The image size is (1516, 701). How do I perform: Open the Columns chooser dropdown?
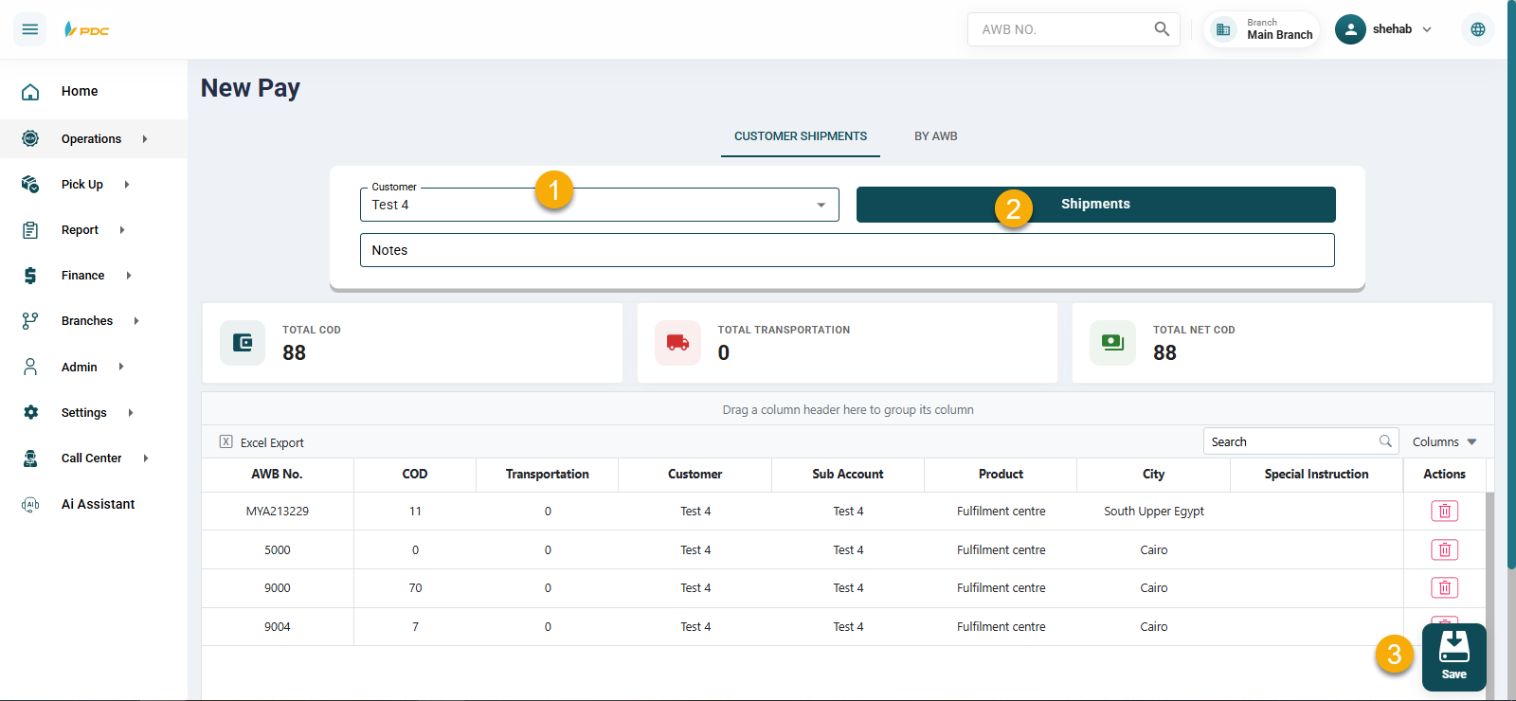point(1444,442)
